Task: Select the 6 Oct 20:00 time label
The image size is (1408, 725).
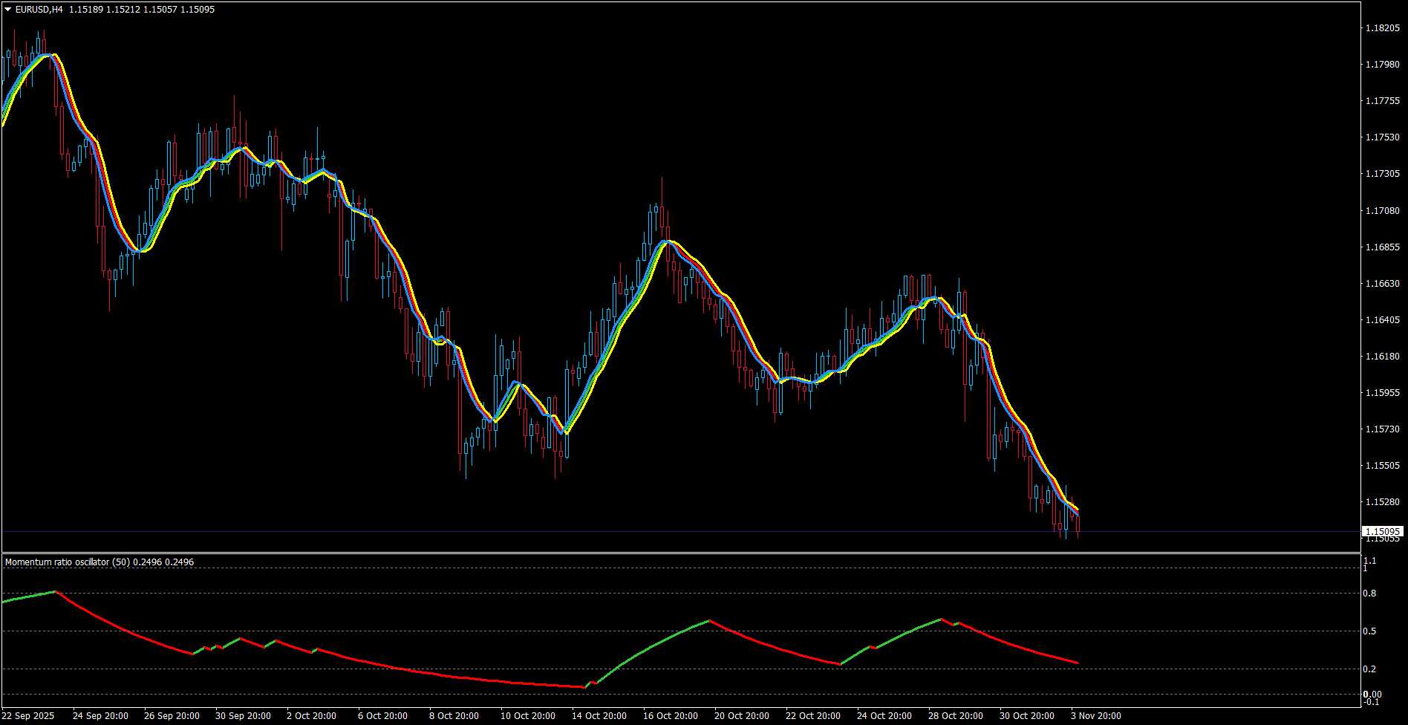Action: (383, 716)
